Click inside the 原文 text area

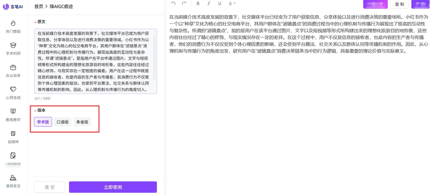point(96,61)
